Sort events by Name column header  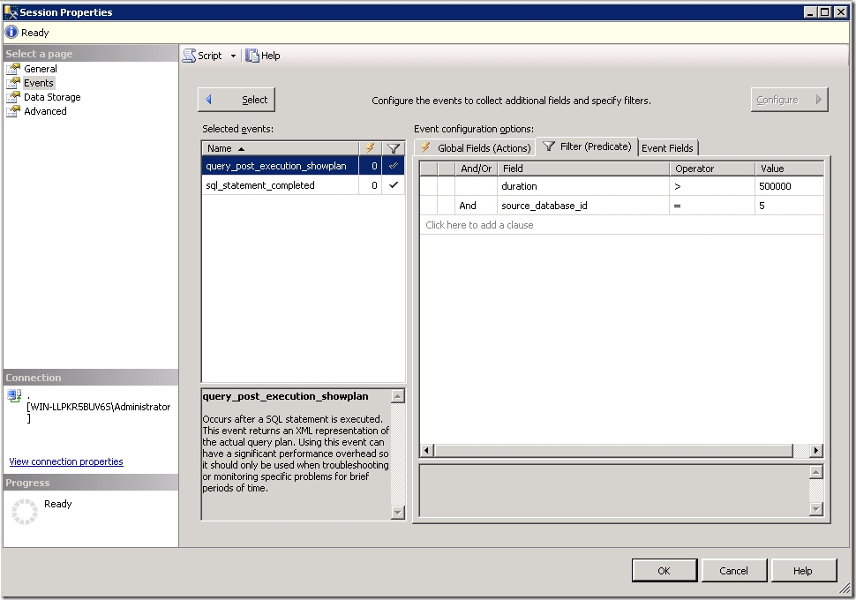(280, 148)
